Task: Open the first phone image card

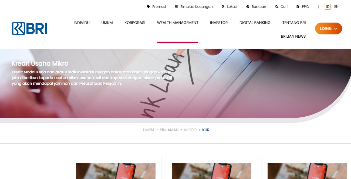Action: click(x=116, y=171)
